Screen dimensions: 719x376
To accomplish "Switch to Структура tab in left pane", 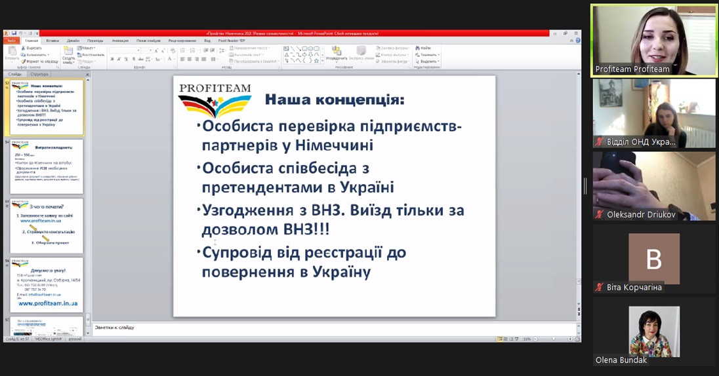I will 40,74.
